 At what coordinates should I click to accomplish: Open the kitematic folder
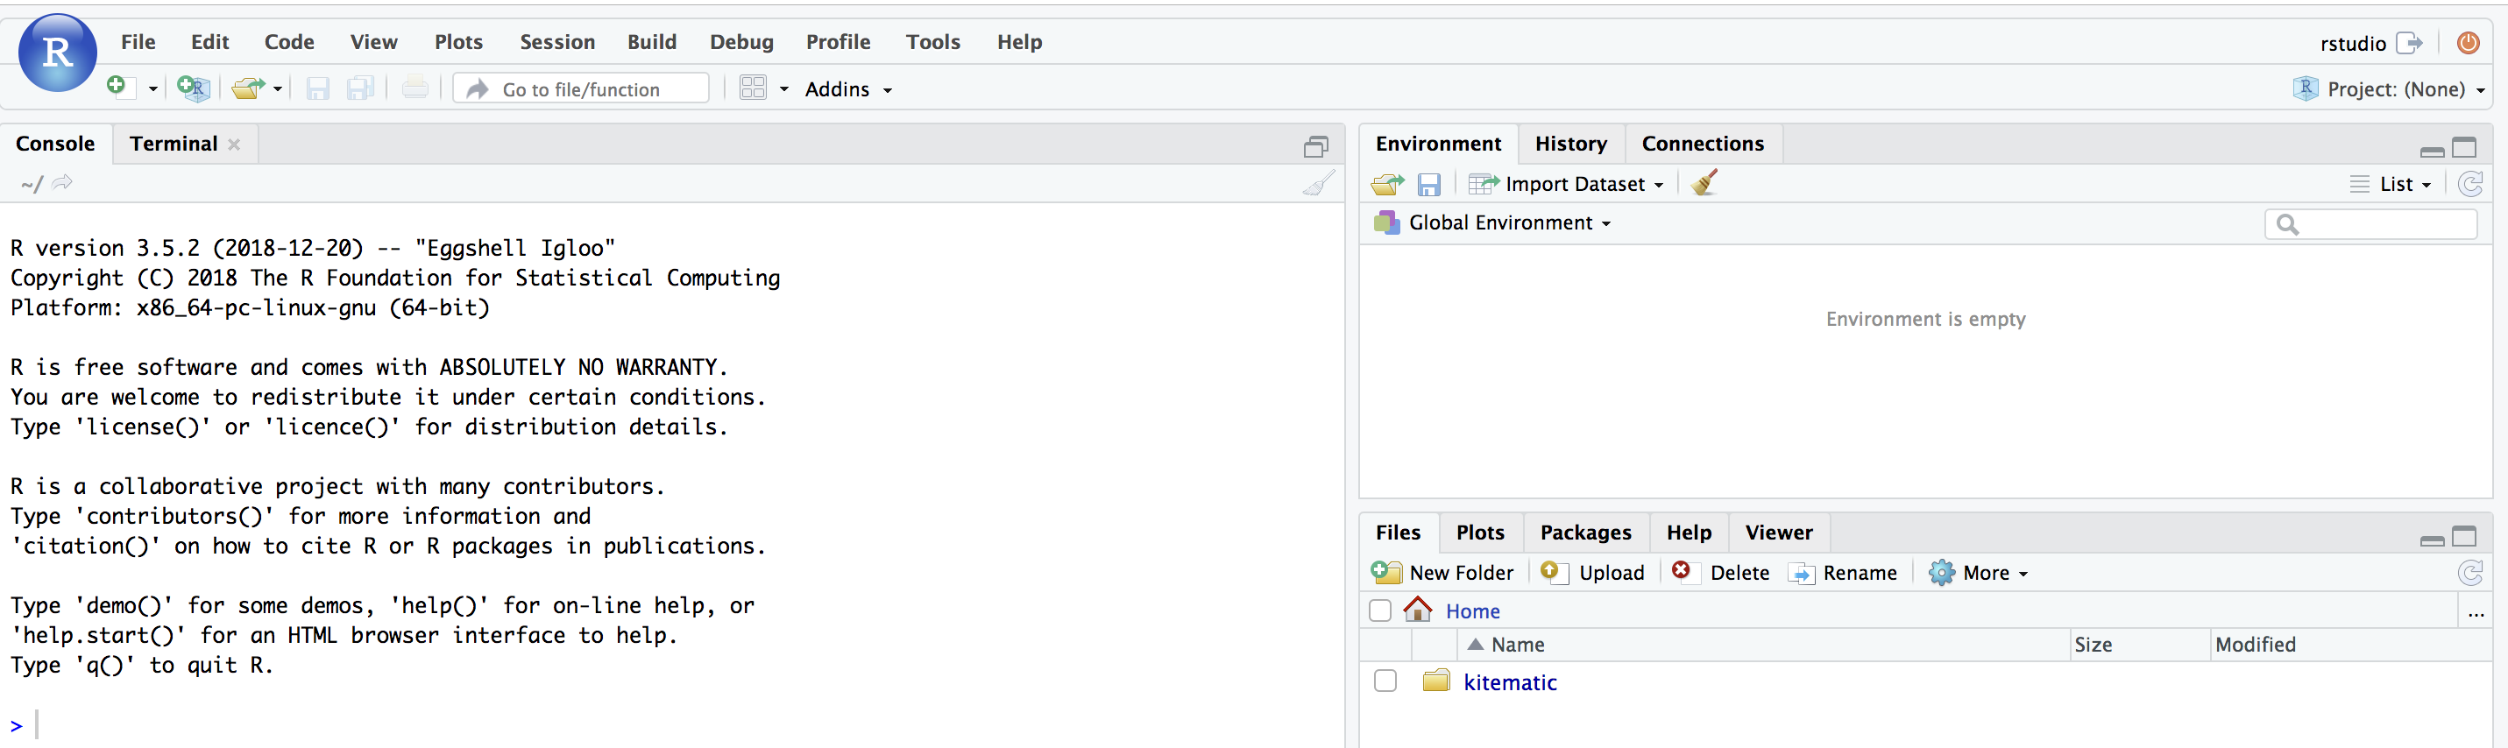click(1509, 683)
